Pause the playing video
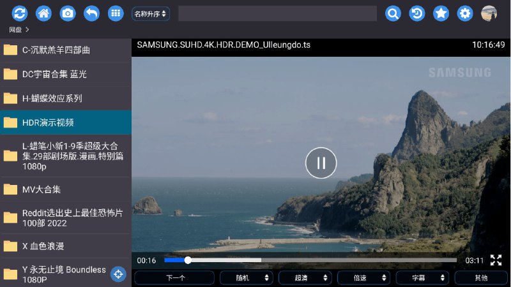 [x=321, y=163]
